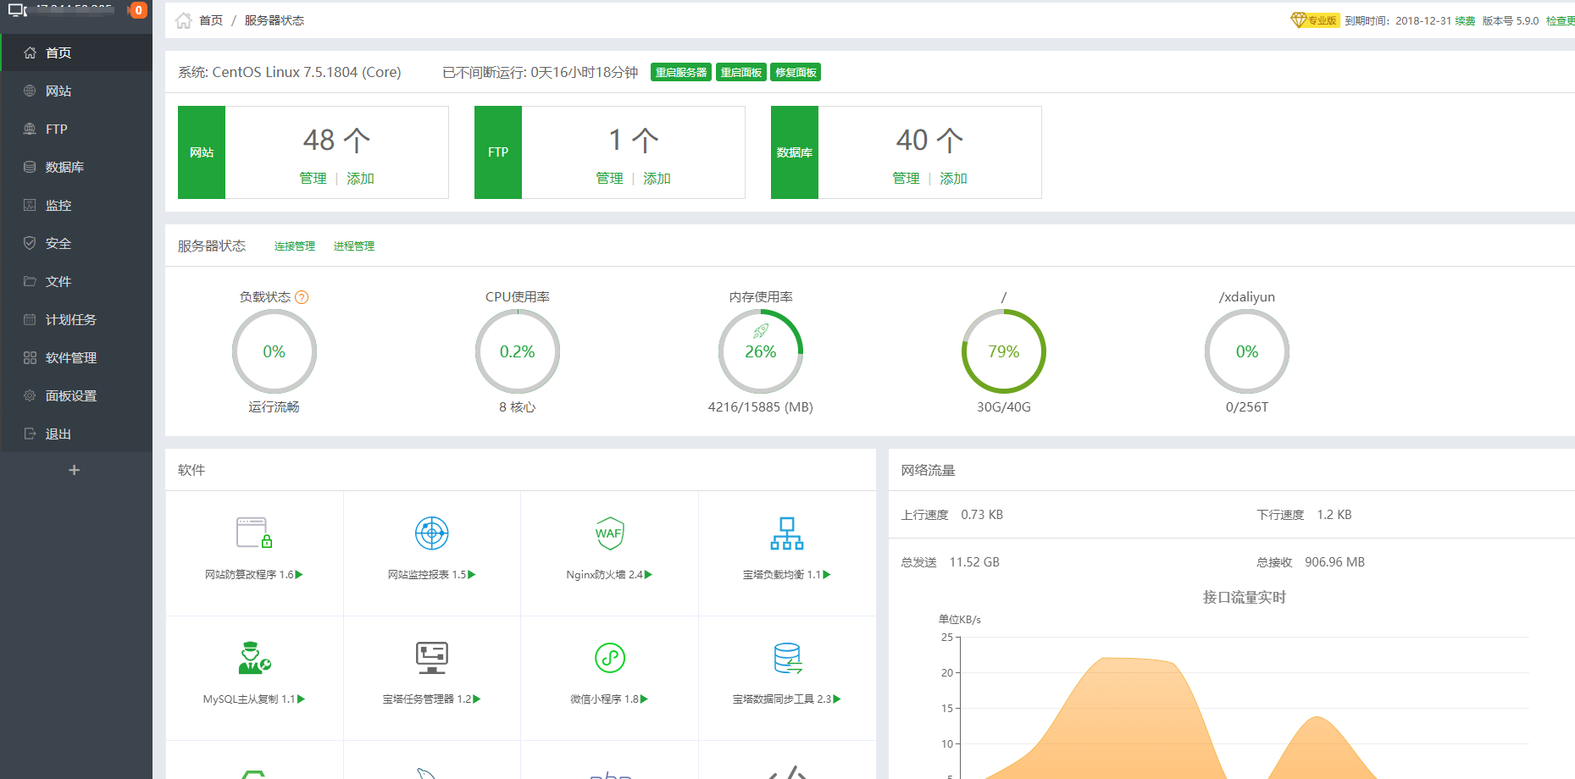This screenshot has width=1575, height=779.
Task: Click the Nginx防火墙 2.4 label
Action: [609, 575]
